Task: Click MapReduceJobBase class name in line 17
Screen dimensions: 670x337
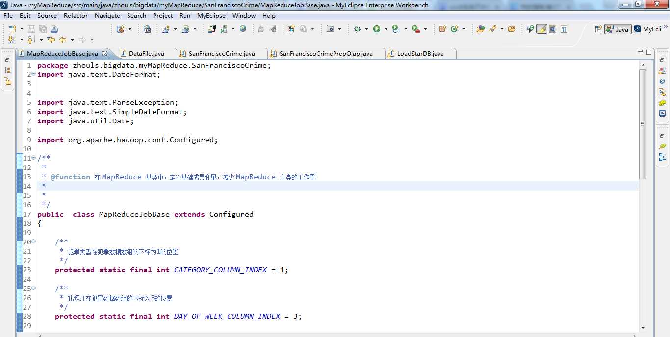Action: click(134, 214)
